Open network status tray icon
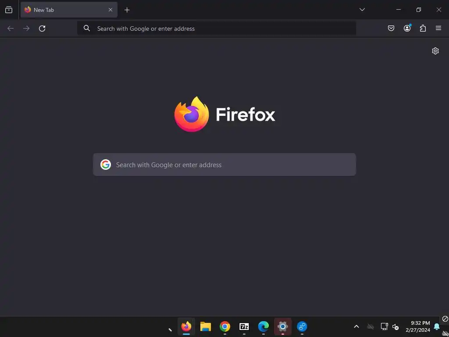This screenshot has height=337, width=449. coord(384,326)
